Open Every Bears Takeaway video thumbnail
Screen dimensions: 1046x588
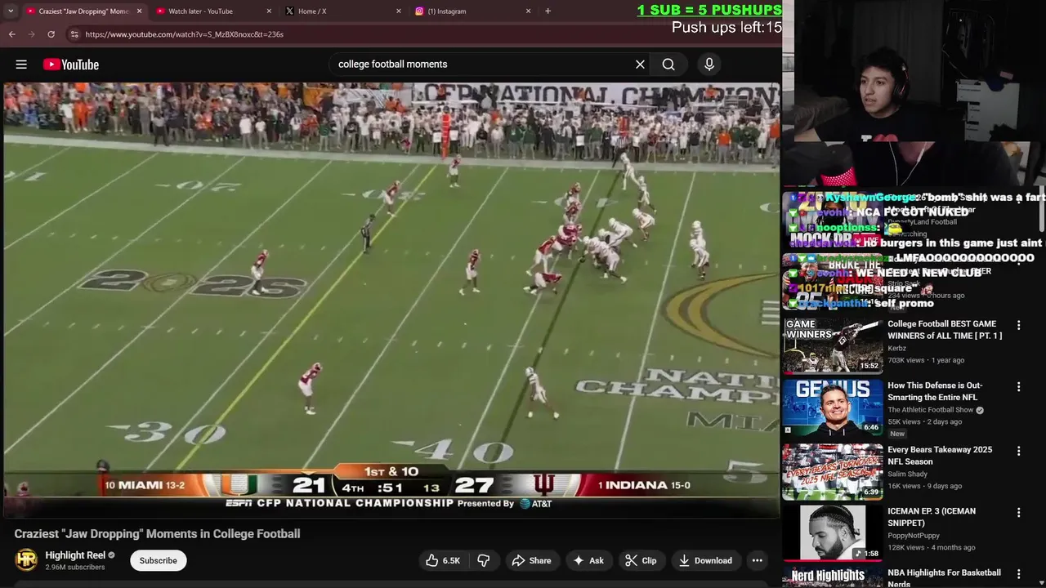click(x=833, y=471)
